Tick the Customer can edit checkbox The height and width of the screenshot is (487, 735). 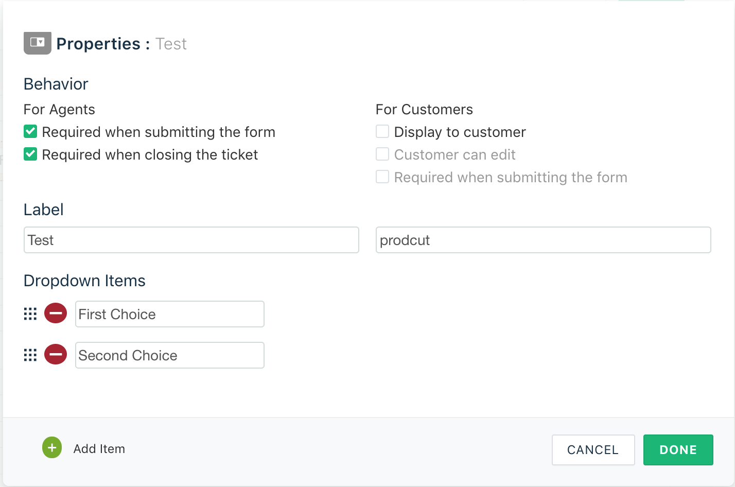(x=382, y=154)
